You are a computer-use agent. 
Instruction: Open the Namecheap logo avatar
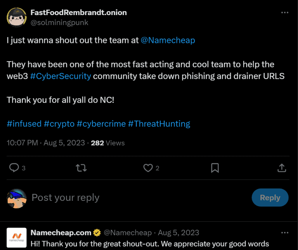(17, 238)
